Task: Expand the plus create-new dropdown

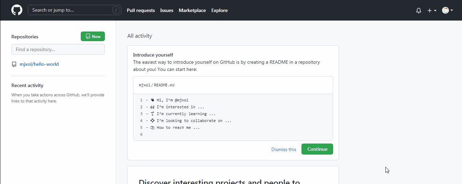Action: [x=432, y=11]
